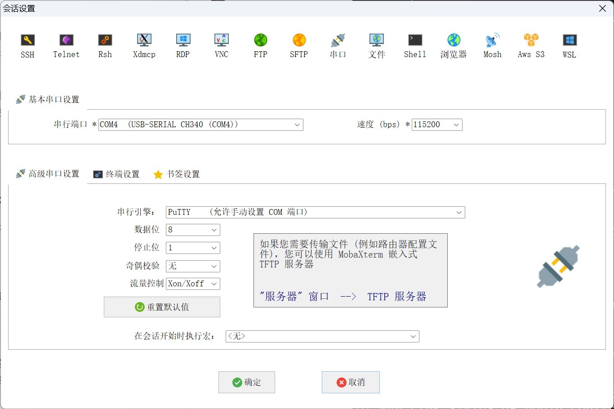
Task: Open the 奇偶校验 dropdown showing 无
Action: pos(193,266)
